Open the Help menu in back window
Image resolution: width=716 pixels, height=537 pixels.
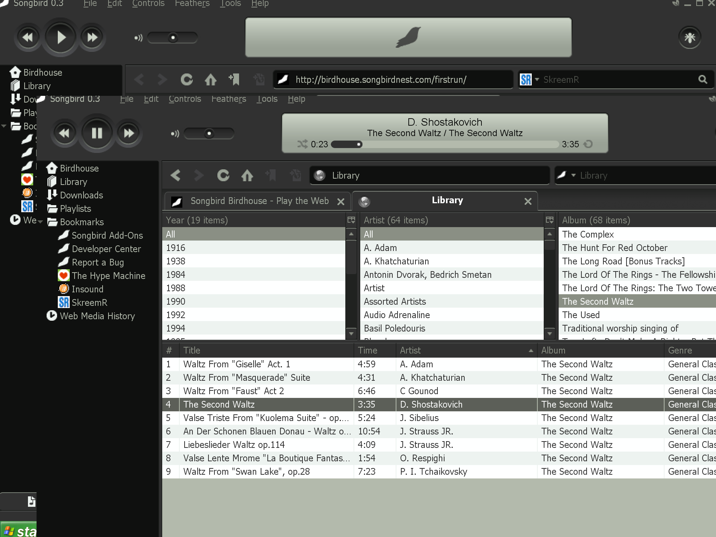point(260,4)
